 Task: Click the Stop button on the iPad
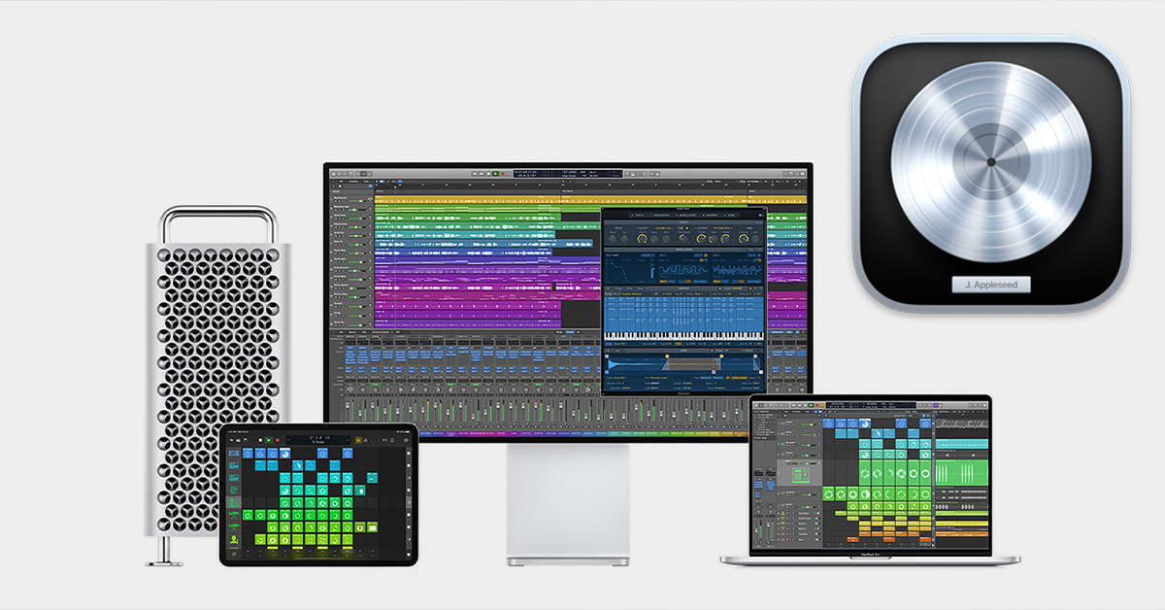[x=260, y=440]
